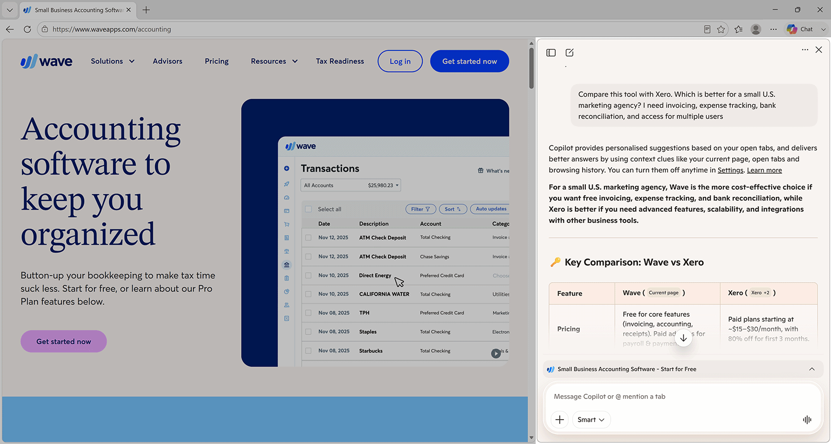This screenshot has width=831, height=444.
Task: Play the preview video button
Action: coord(496,354)
